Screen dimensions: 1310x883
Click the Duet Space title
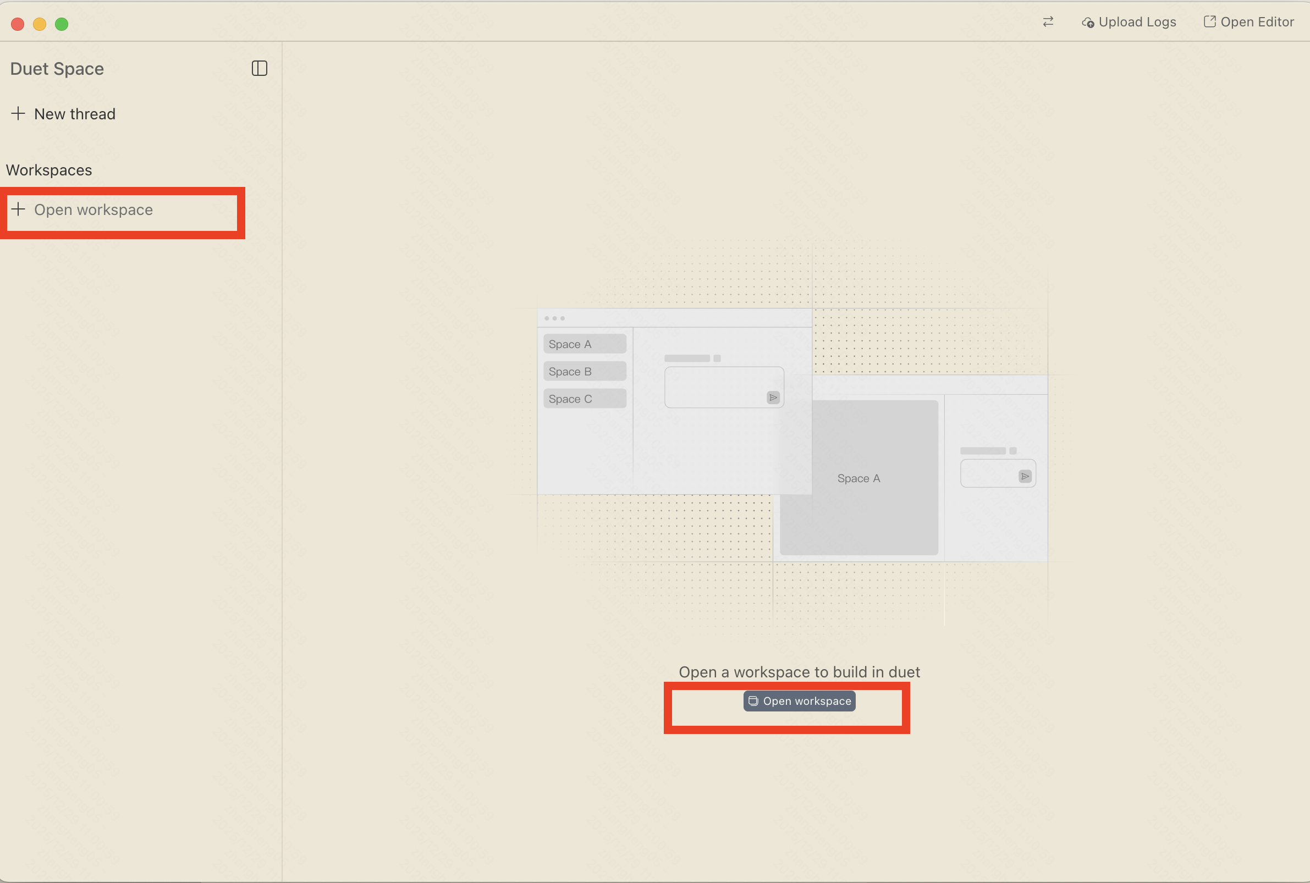click(x=57, y=69)
